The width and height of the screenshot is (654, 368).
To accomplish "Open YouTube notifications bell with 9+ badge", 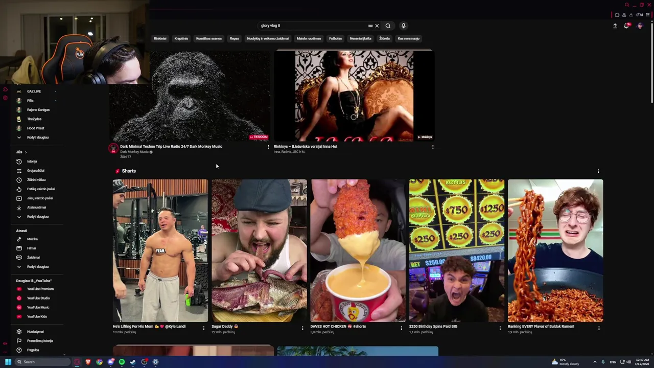I will 627,26.
